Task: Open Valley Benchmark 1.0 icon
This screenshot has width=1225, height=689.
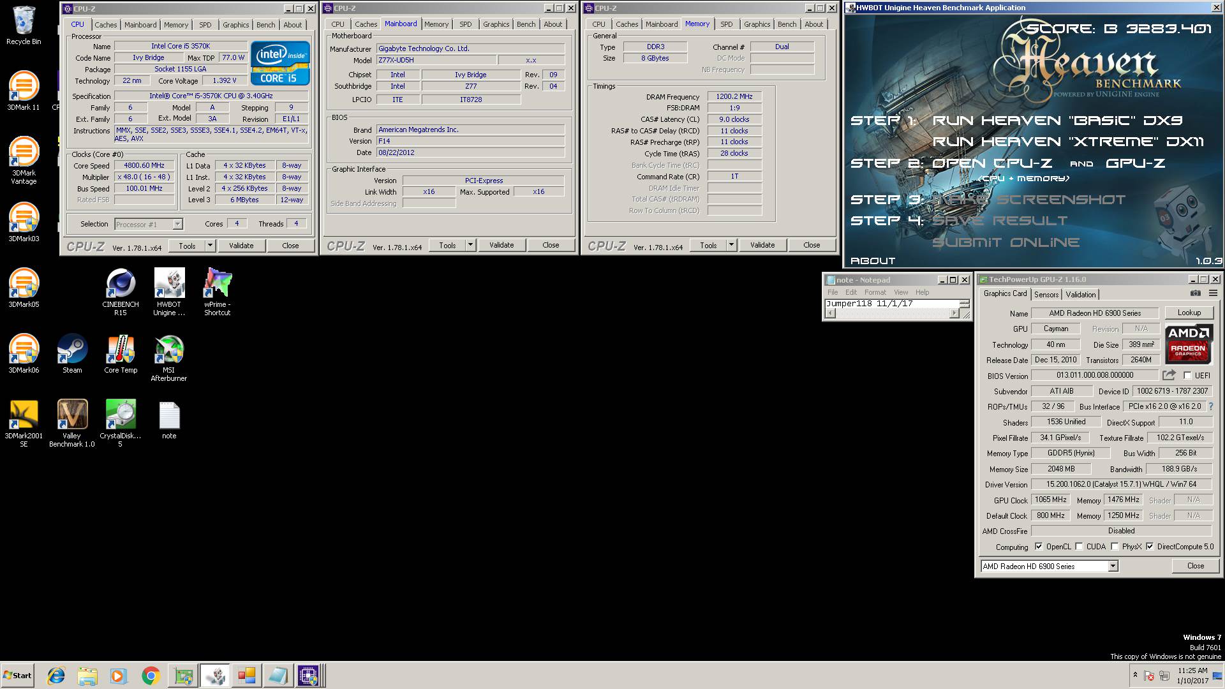Action: tap(72, 423)
